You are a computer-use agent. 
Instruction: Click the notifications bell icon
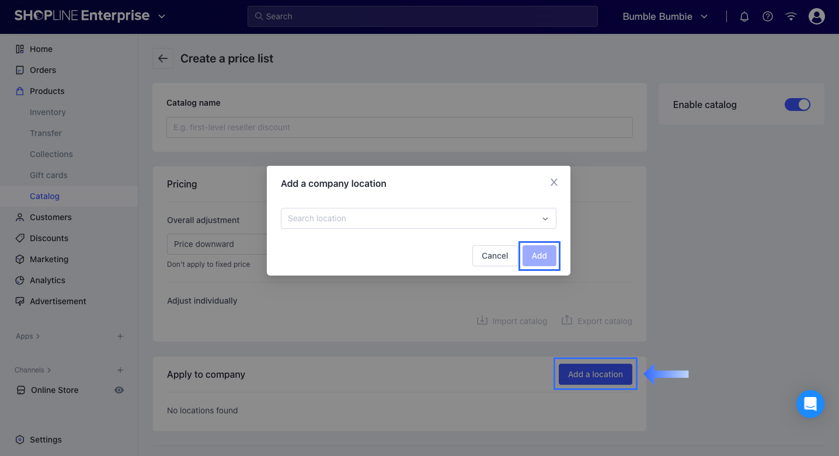744,16
